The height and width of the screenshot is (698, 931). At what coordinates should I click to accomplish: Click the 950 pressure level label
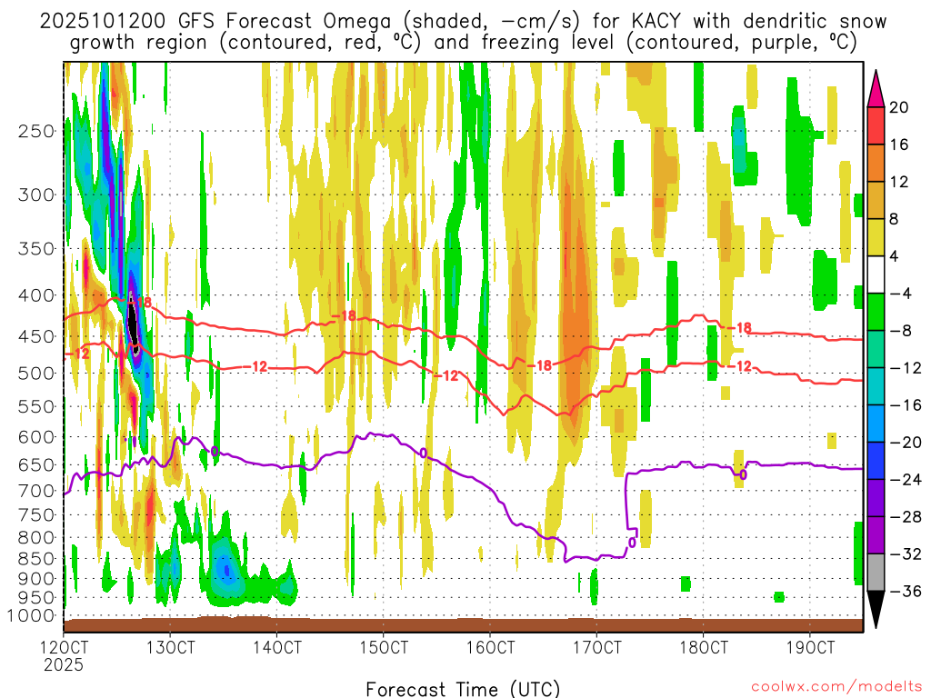36,598
